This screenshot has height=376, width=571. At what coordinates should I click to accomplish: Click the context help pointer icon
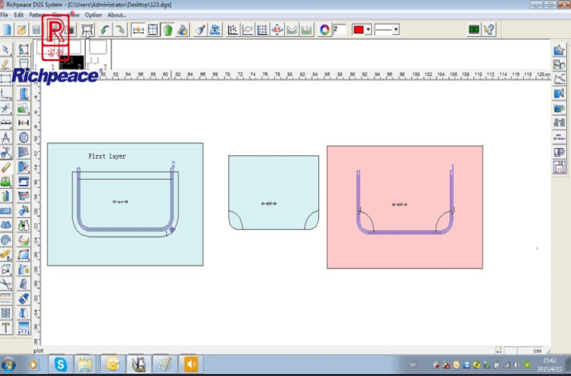[489, 30]
